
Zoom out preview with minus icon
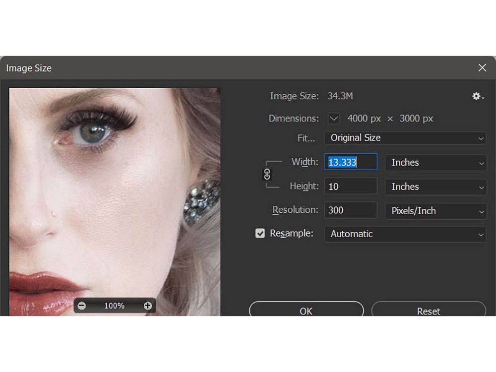82,306
